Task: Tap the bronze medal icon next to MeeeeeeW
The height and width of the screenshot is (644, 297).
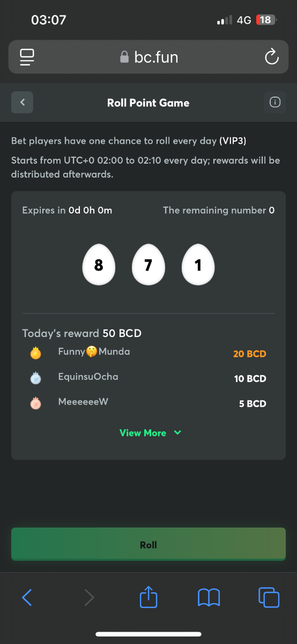Action: [x=36, y=403]
